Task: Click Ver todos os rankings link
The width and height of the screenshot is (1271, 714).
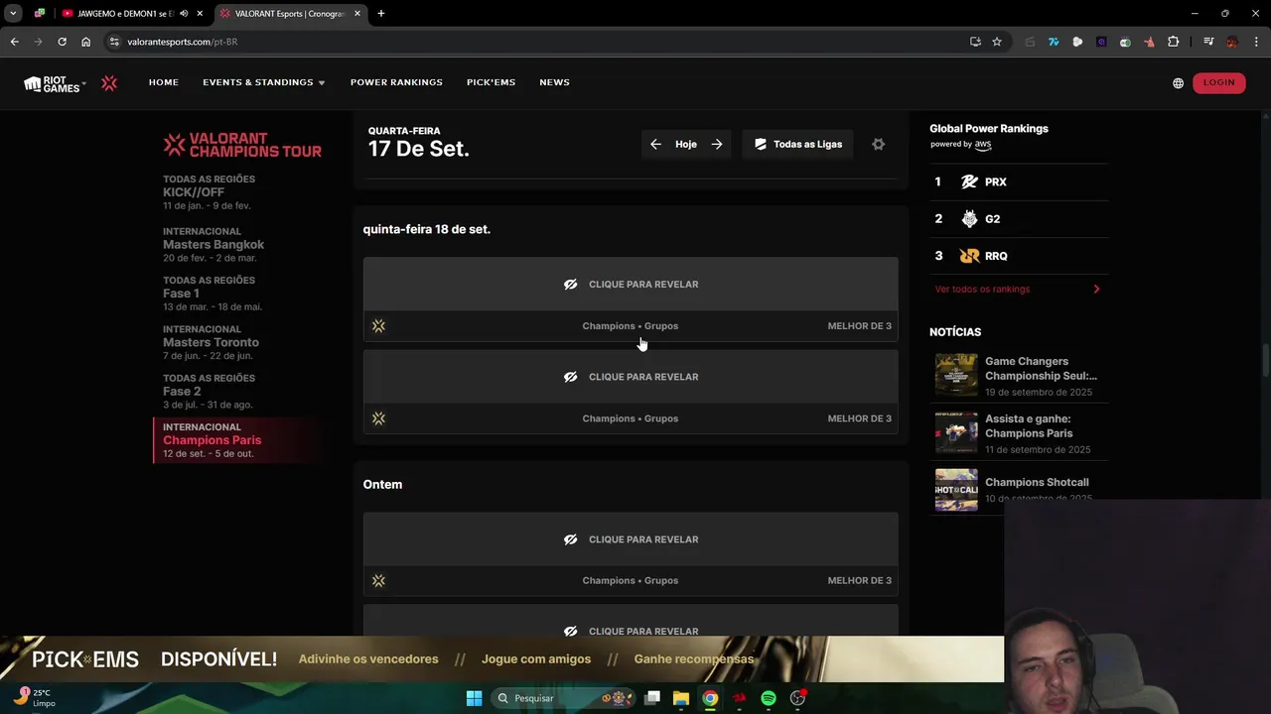Action: 982,290
